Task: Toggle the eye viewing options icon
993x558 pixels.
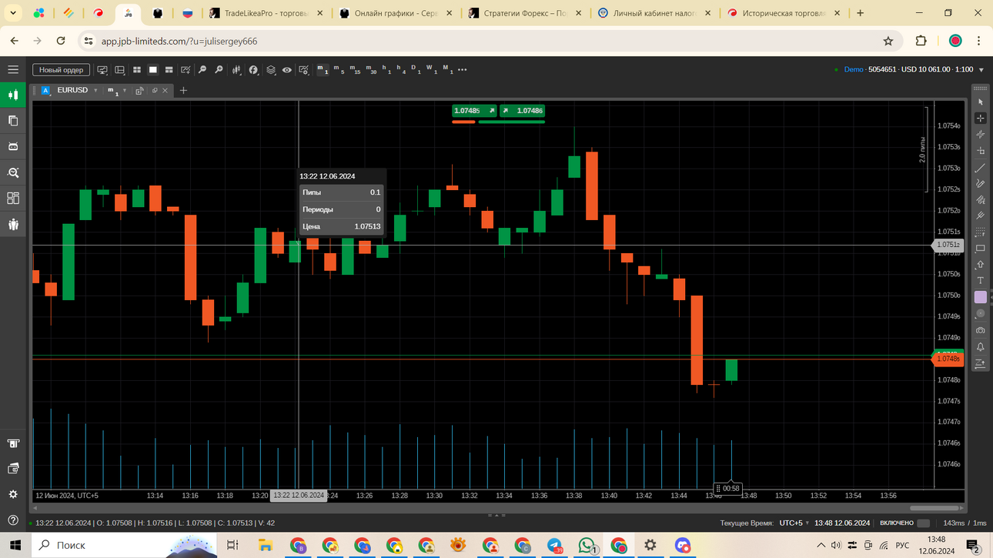Action: click(286, 69)
